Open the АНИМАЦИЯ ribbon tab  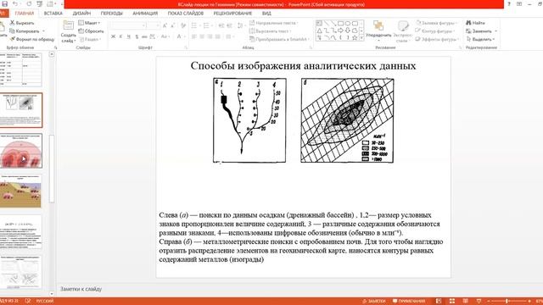point(145,14)
